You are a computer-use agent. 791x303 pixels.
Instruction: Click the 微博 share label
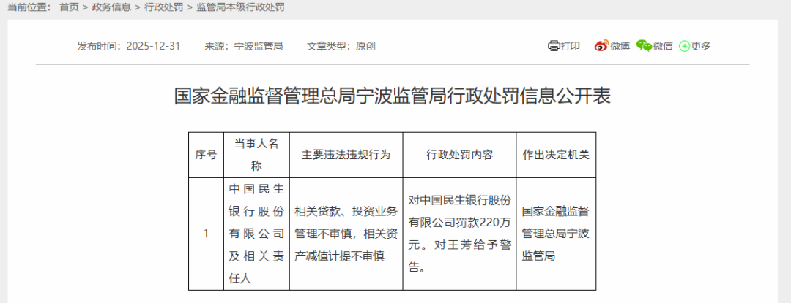click(x=620, y=46)
